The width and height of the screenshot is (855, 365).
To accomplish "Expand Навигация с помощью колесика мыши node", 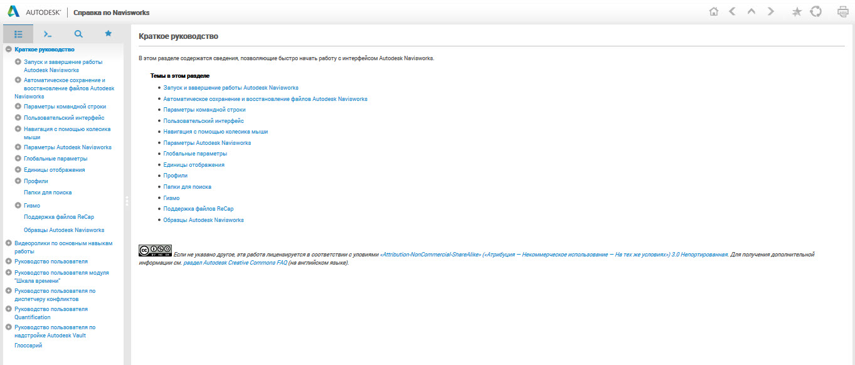I will [x=18, y=129].
